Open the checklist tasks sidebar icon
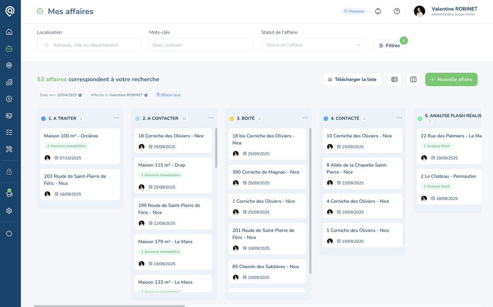Image resolution: width=493 pixels, height=307 pixels. click(9, 132)
